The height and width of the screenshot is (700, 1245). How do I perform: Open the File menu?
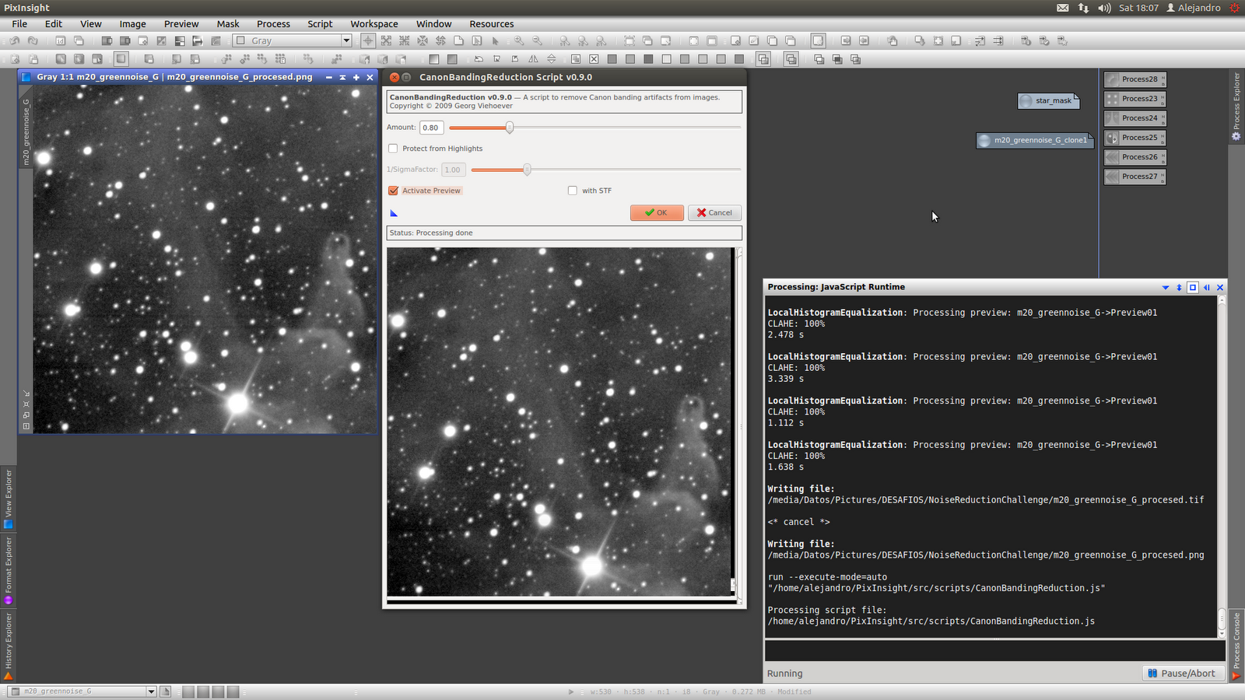19,24
